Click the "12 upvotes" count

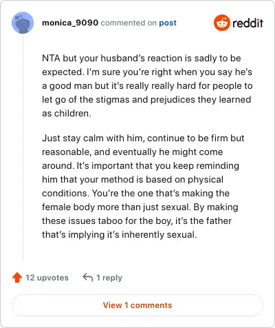click(47, 278)
